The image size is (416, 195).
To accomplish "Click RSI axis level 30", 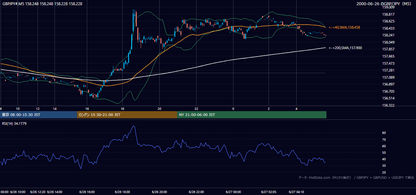I will (384, 166).
